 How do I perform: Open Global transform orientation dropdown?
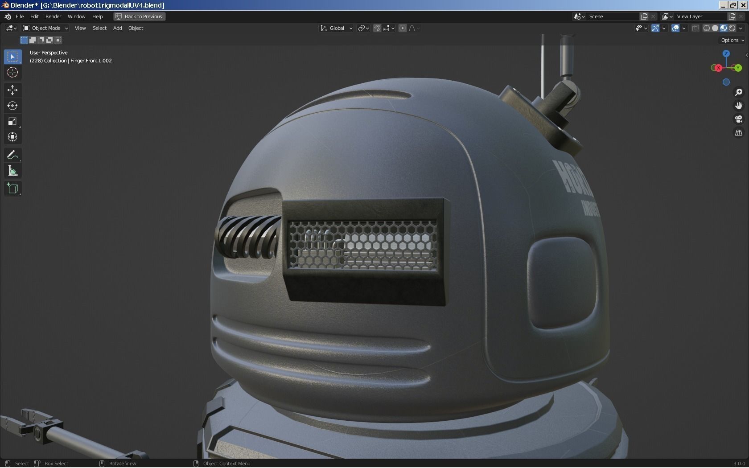(x=337, y=28)
